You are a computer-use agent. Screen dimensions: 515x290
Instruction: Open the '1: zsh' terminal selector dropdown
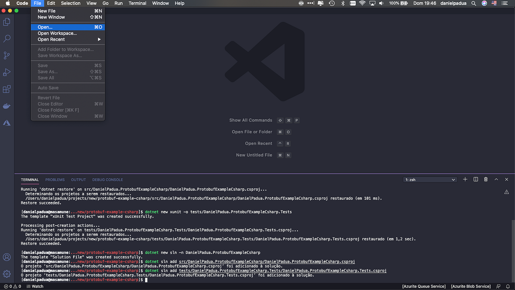[x=429, y=179]
